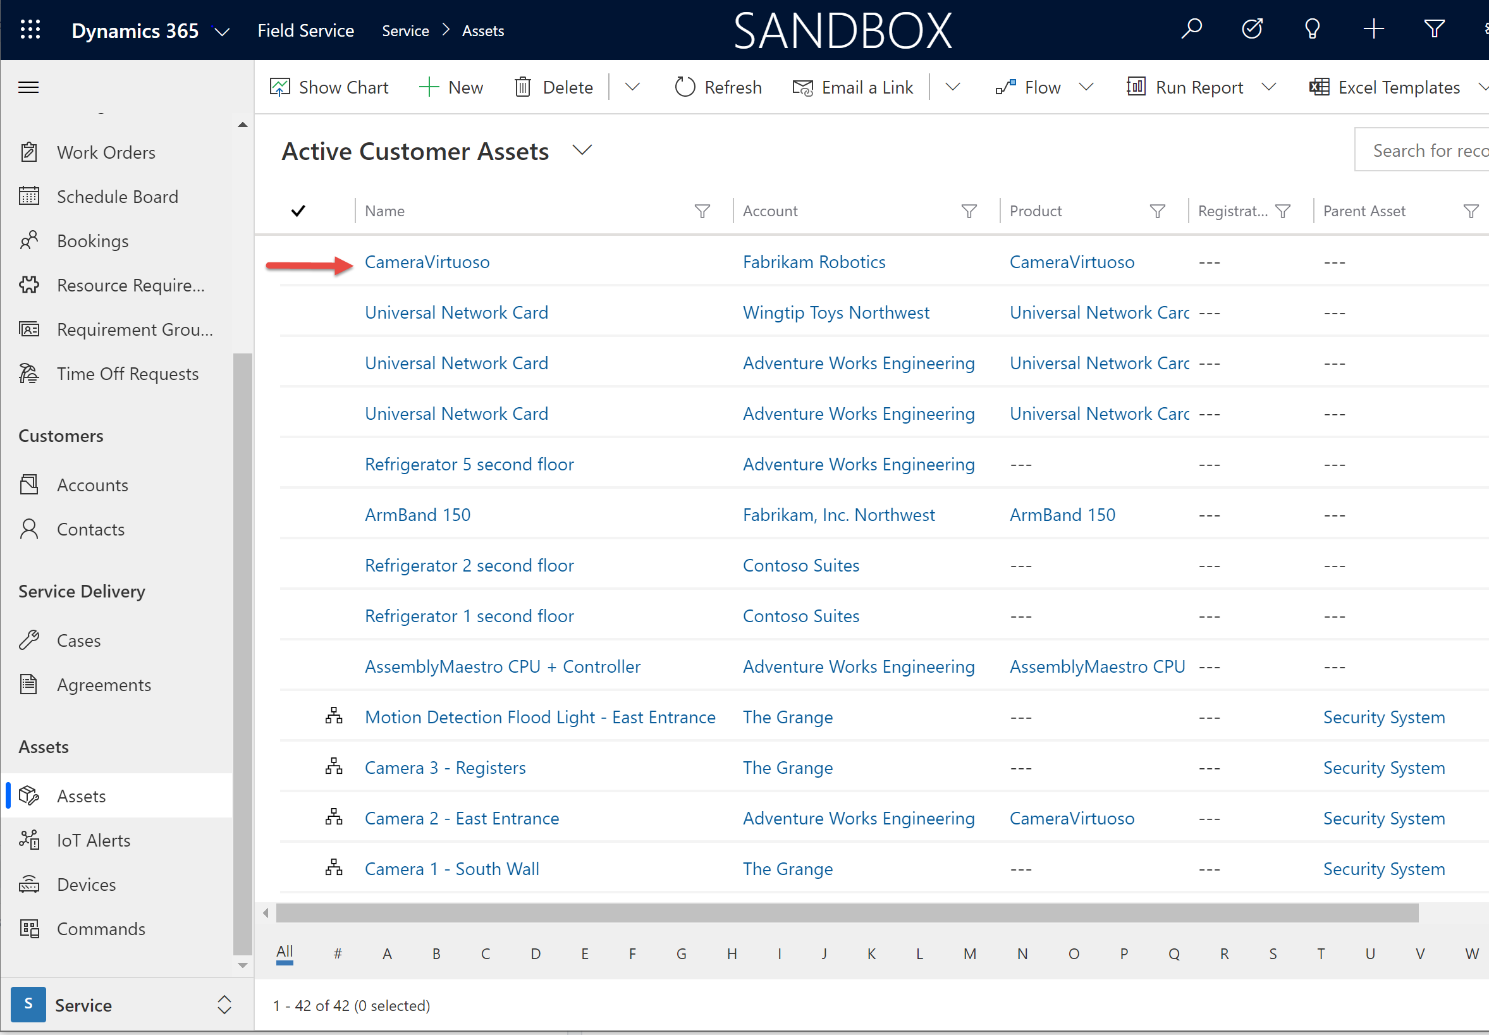
Task: Click Run Report
Action: click(x=1186, y=87)
